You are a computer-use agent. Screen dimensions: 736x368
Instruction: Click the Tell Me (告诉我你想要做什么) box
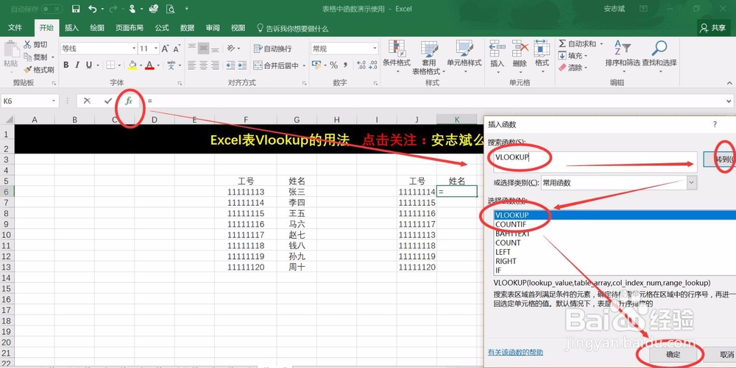point(292,29)
